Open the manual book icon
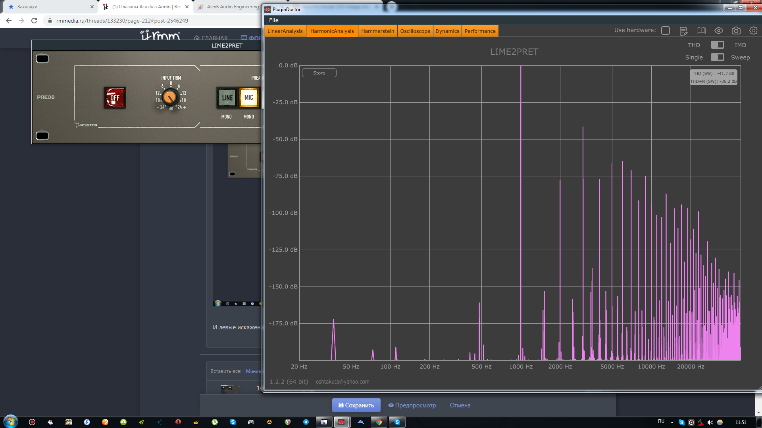The height and width of the screenshot is (428, 762). click(x=701, y=31)
